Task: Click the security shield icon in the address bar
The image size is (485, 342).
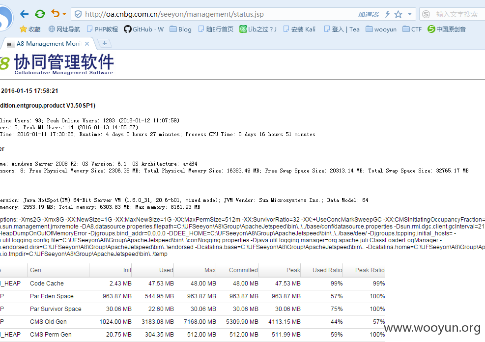Action: 78,14
